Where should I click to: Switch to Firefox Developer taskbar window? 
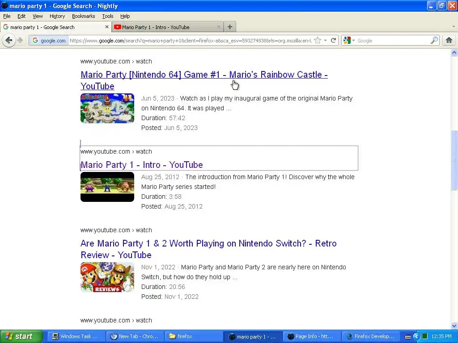tap(370, 336)
